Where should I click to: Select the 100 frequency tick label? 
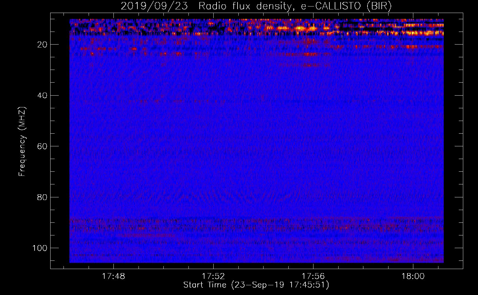click(x=40, y=248)
